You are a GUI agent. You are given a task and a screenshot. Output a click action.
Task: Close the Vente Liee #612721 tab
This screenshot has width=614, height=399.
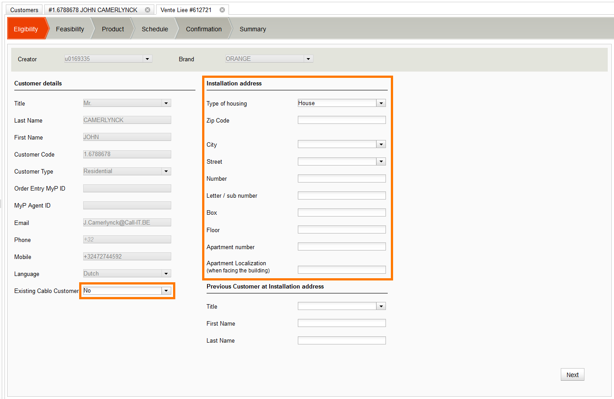[222, 10]
